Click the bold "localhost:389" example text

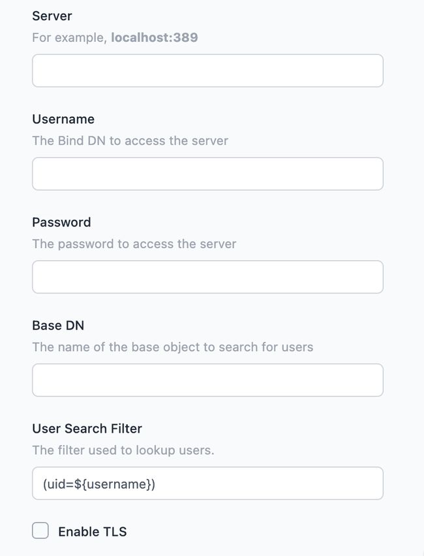click(x=155, y=37)
